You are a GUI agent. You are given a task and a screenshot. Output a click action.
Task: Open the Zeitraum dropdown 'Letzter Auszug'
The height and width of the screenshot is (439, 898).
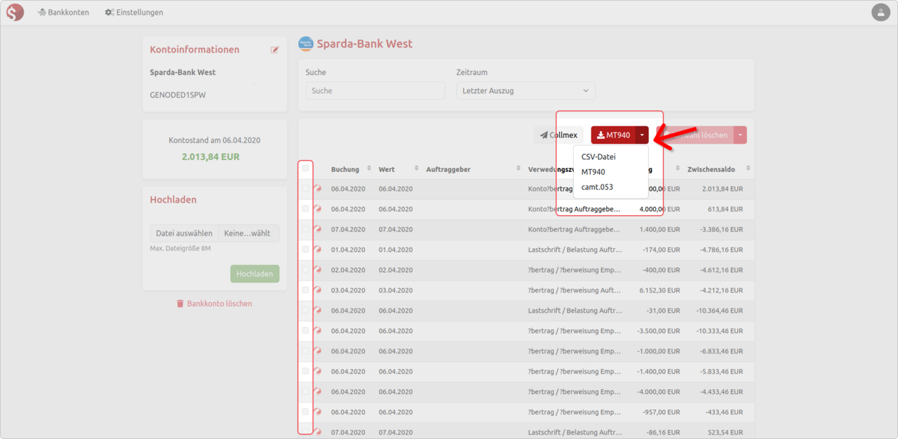point(525,90)
